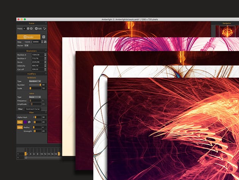Click the Edit fields icon
The image size is (239, 180).
coord(36,29)
